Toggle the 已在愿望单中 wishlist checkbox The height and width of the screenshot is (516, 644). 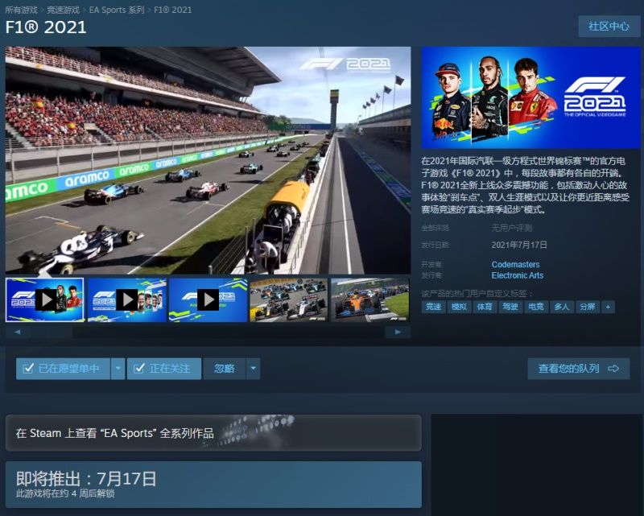pos(63,369)
